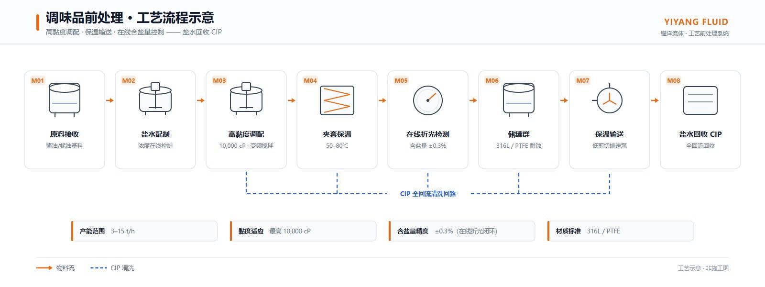Click the M08 step badge
Image resolution: width=765 pixels, height=287 pixels.
tap(674, 80)
